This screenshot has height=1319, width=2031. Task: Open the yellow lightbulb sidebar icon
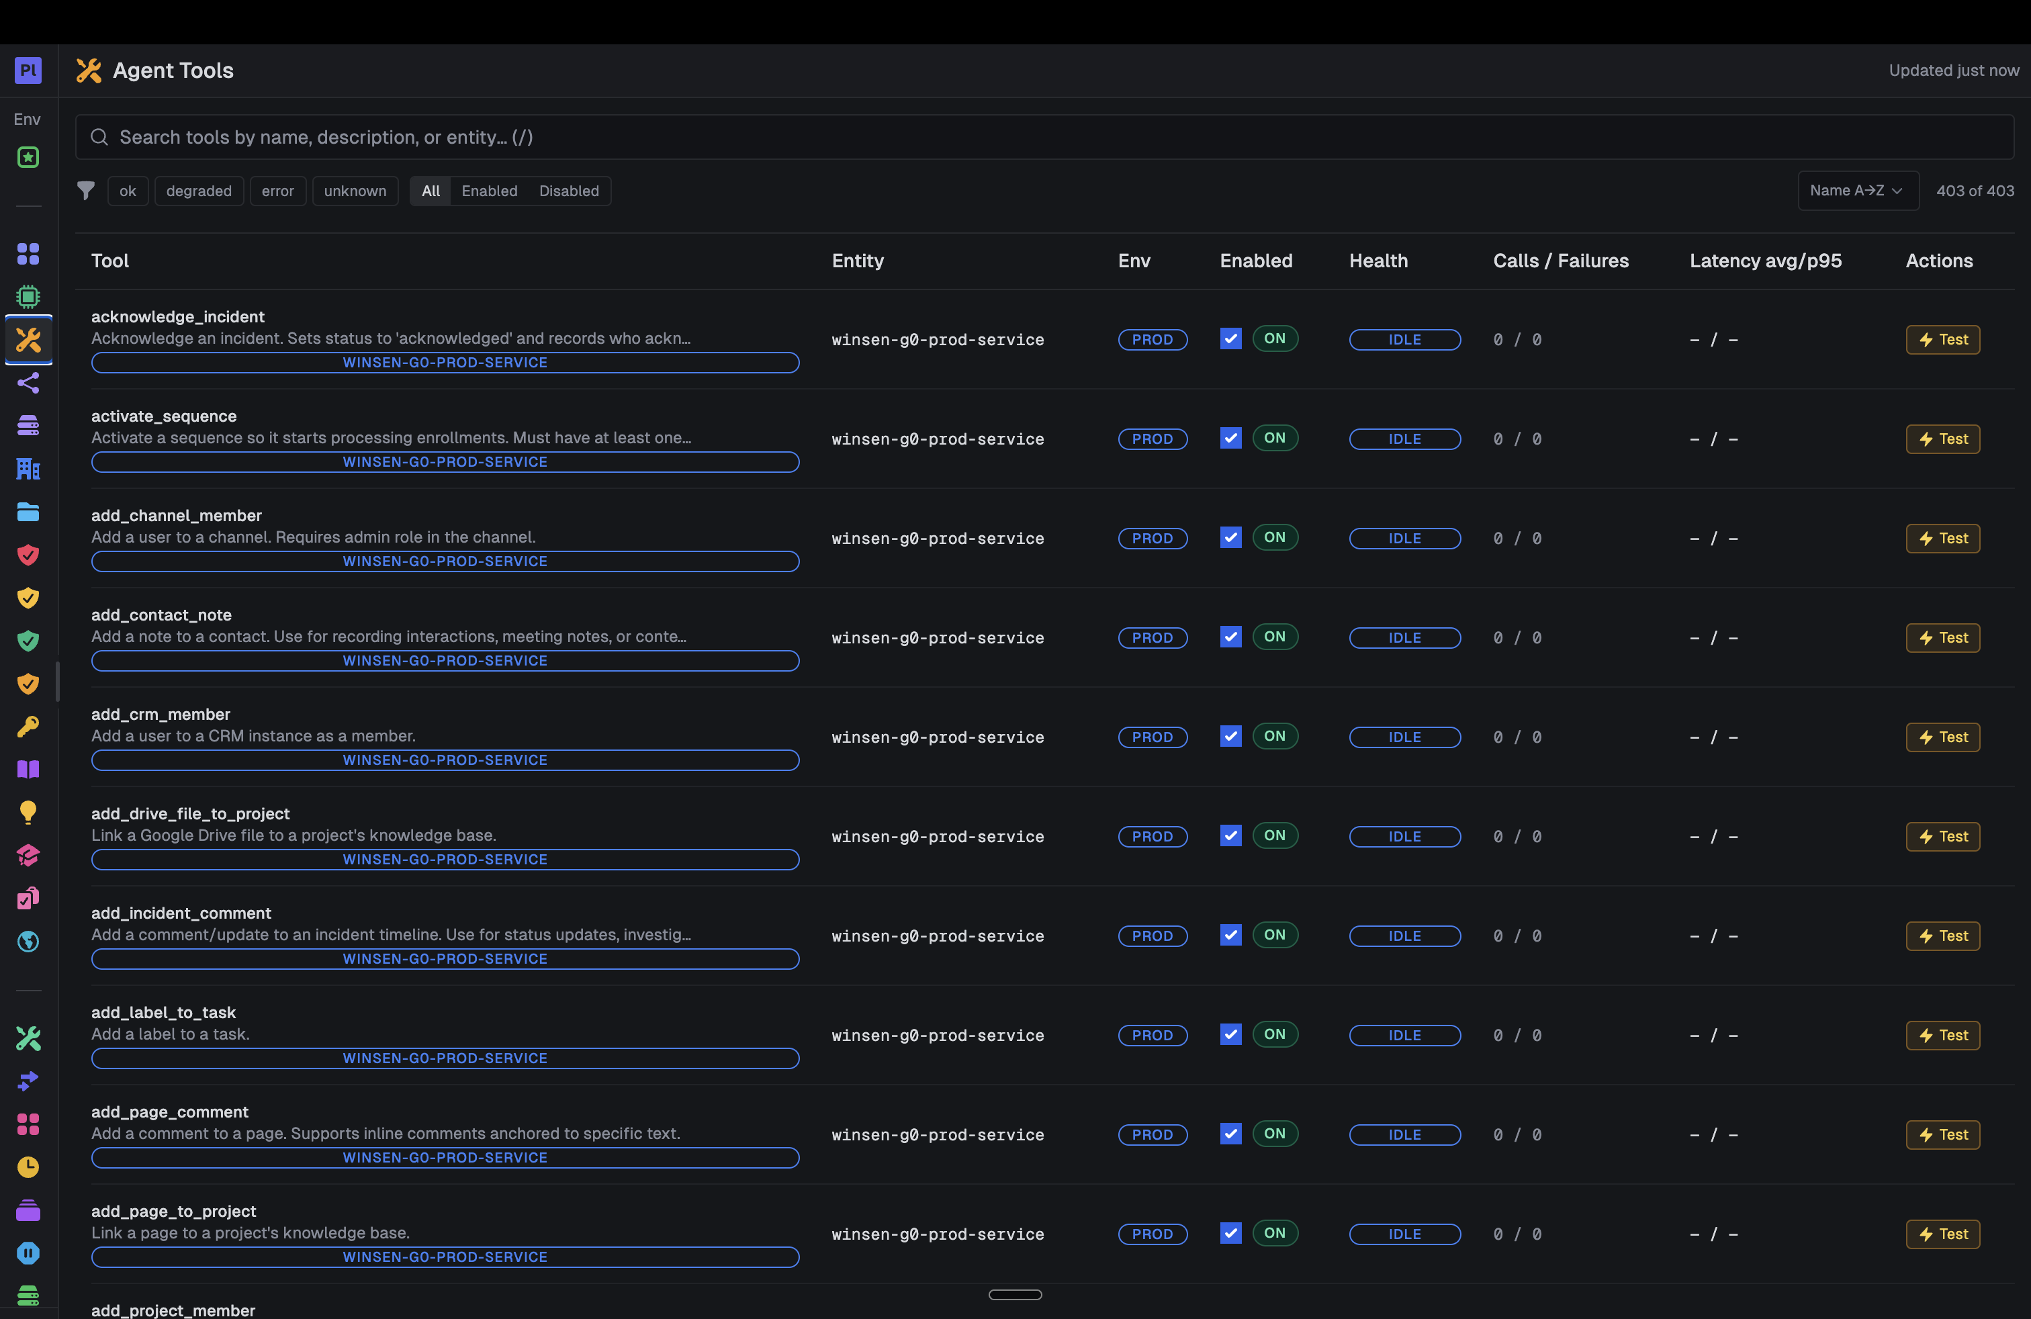tap(28, 812)
